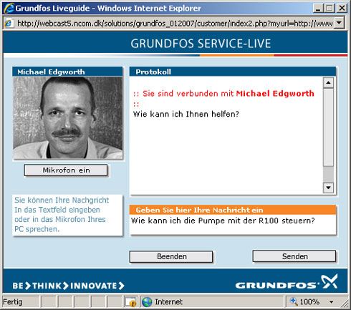
Task: Click inside the message text input field
Action: (x=233, y=224)
